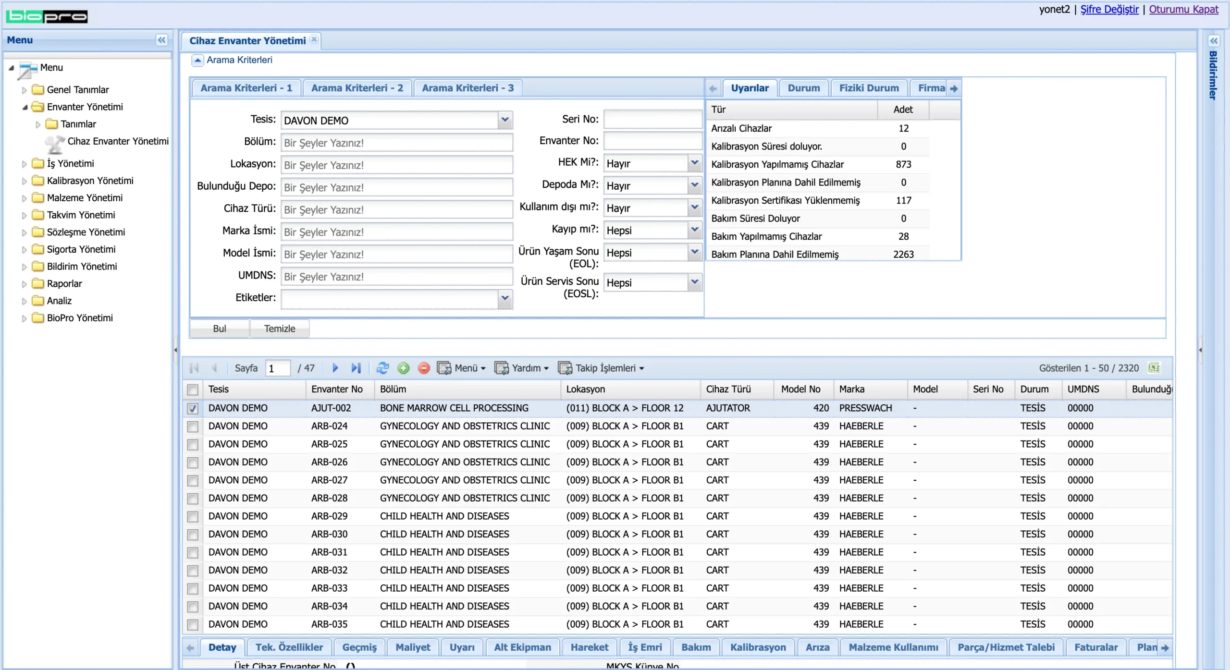
Task: Expand the Kalibrasyon Yönetimi tree node
Action: click(x=24, y=182)
